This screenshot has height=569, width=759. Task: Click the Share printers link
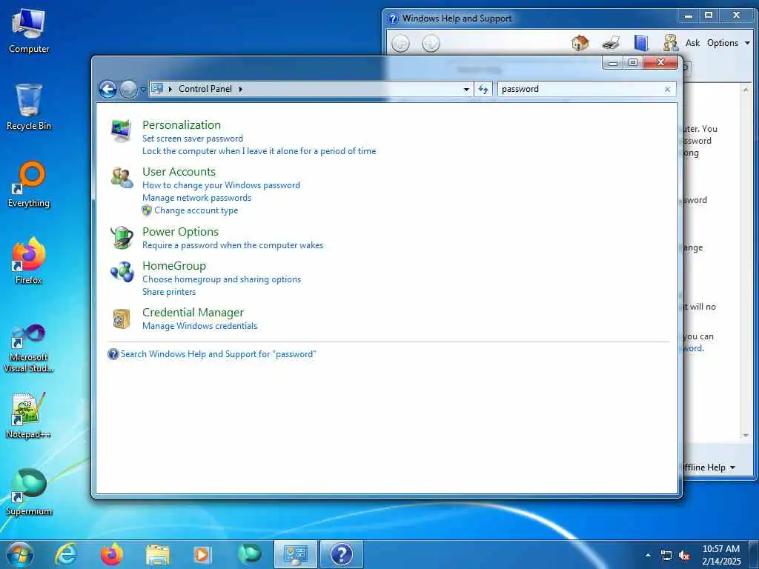point(169,292)
